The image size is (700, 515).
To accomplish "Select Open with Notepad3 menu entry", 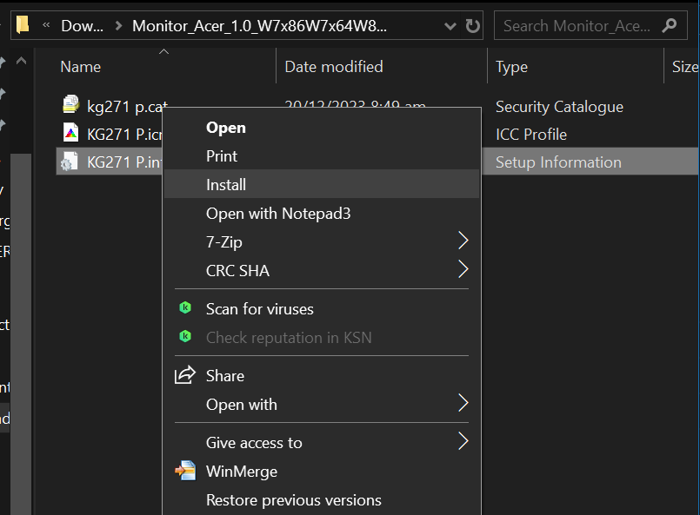I will click(x=278, y=213).
